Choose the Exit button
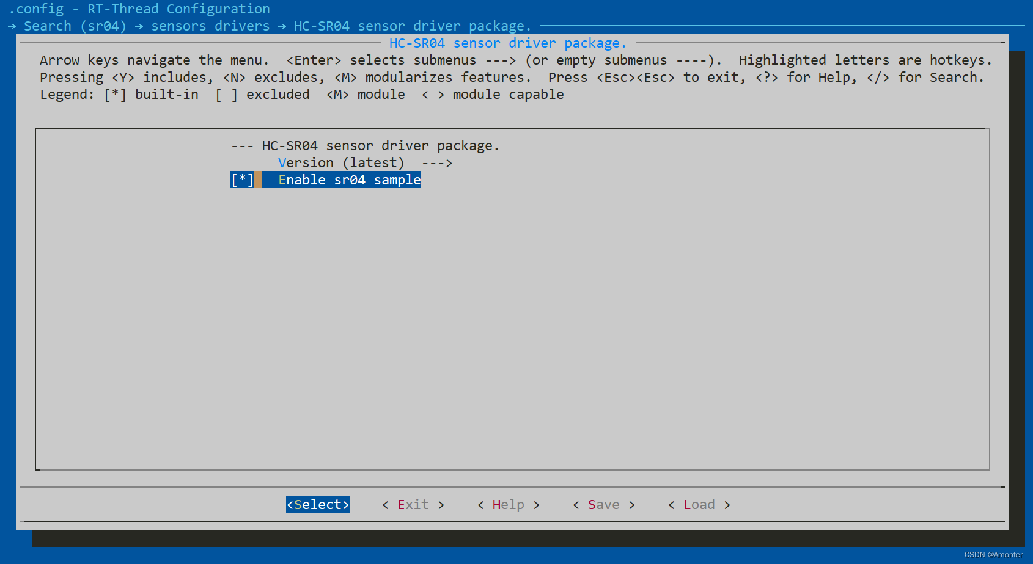 [x=413, y=505]
